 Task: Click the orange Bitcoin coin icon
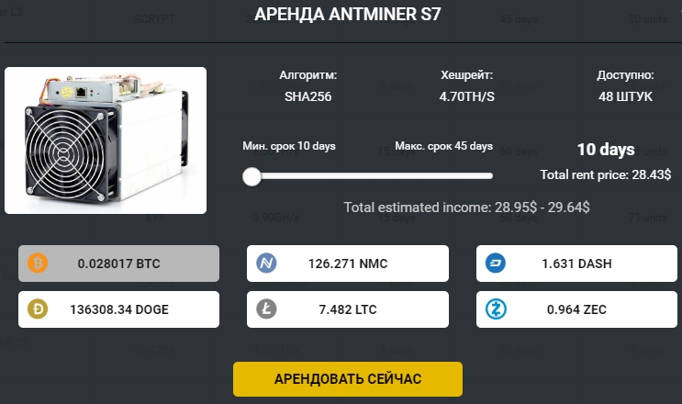[x=38, y=264]
